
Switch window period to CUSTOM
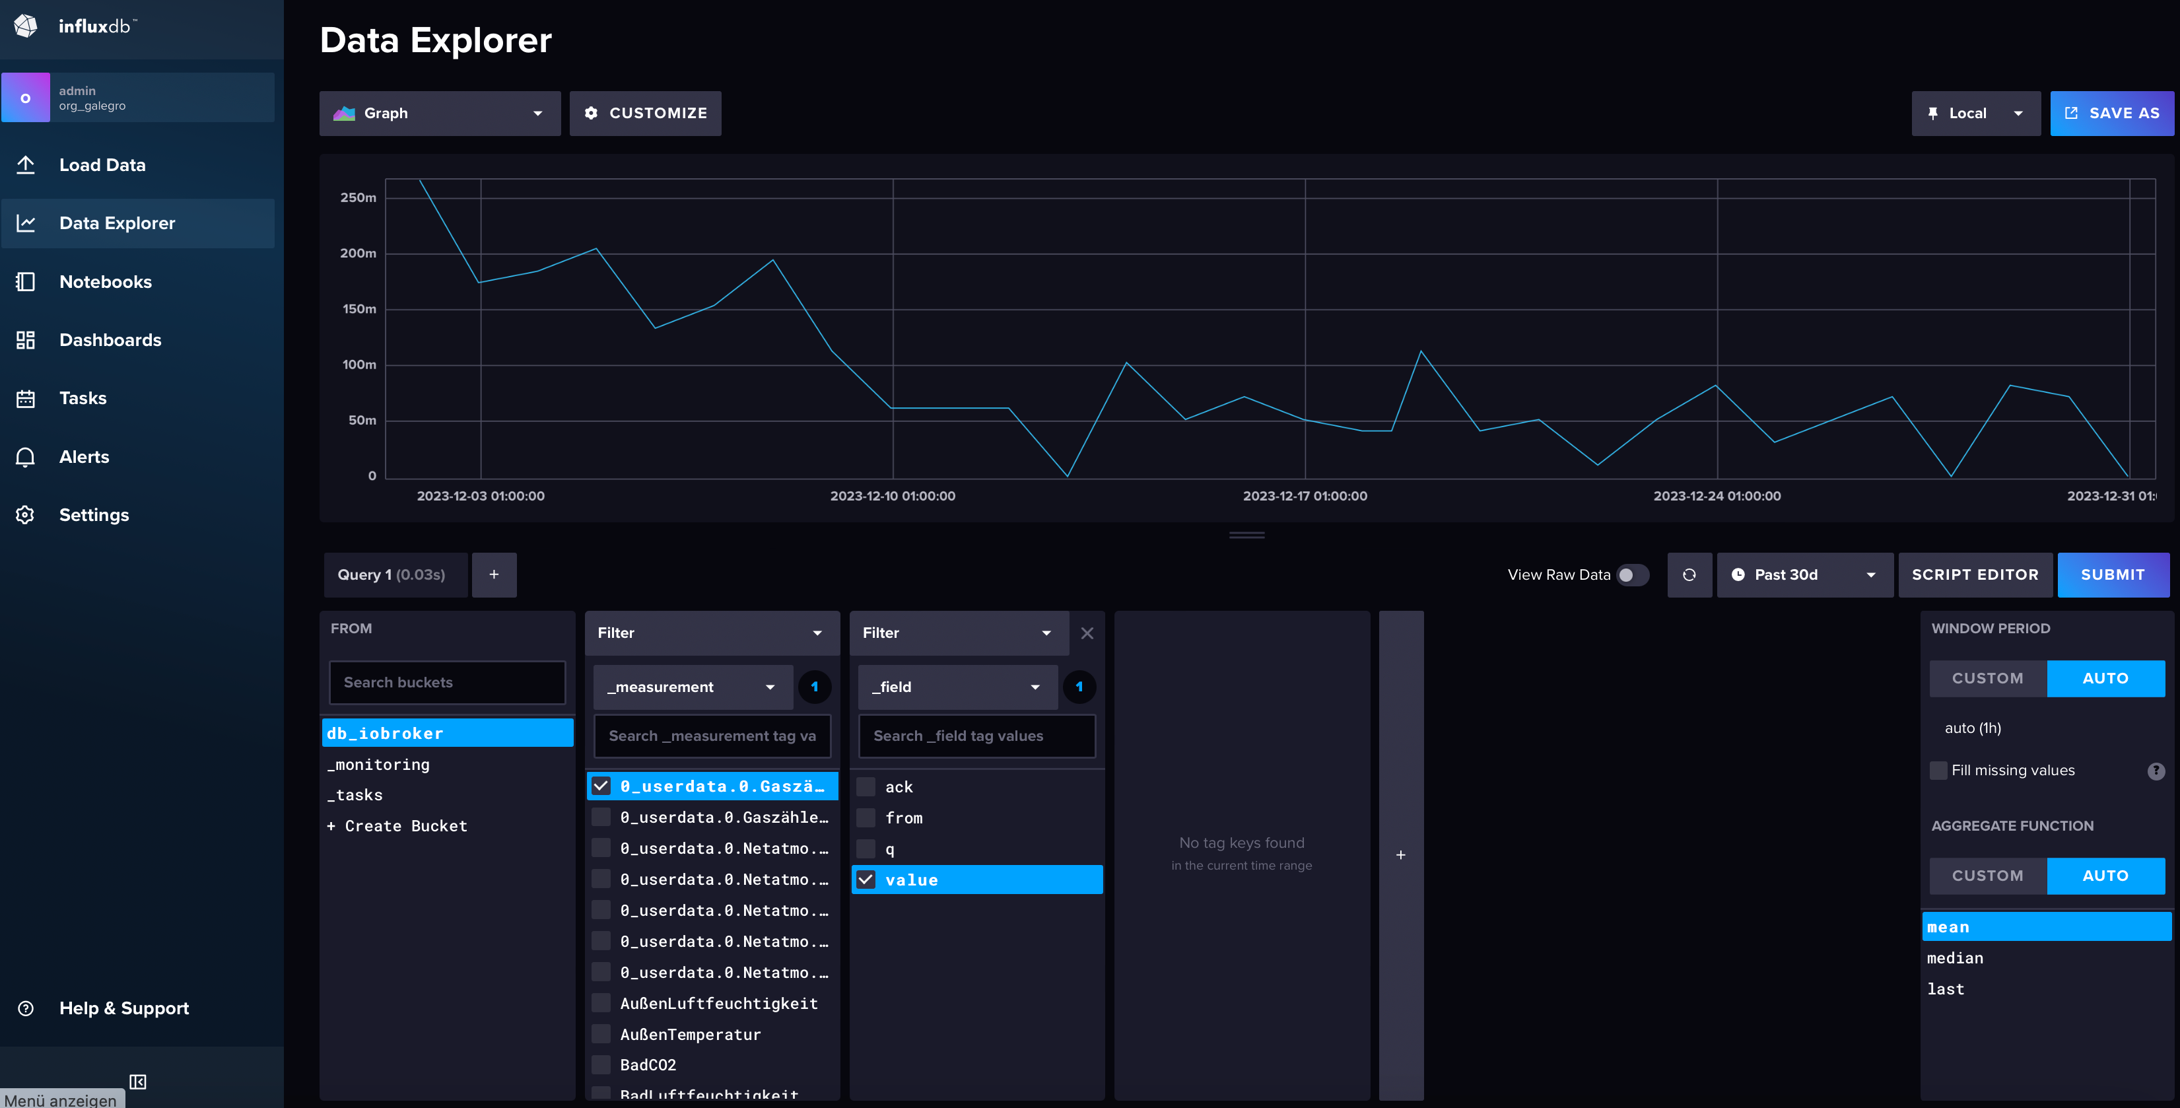(x=1987, y=678)
